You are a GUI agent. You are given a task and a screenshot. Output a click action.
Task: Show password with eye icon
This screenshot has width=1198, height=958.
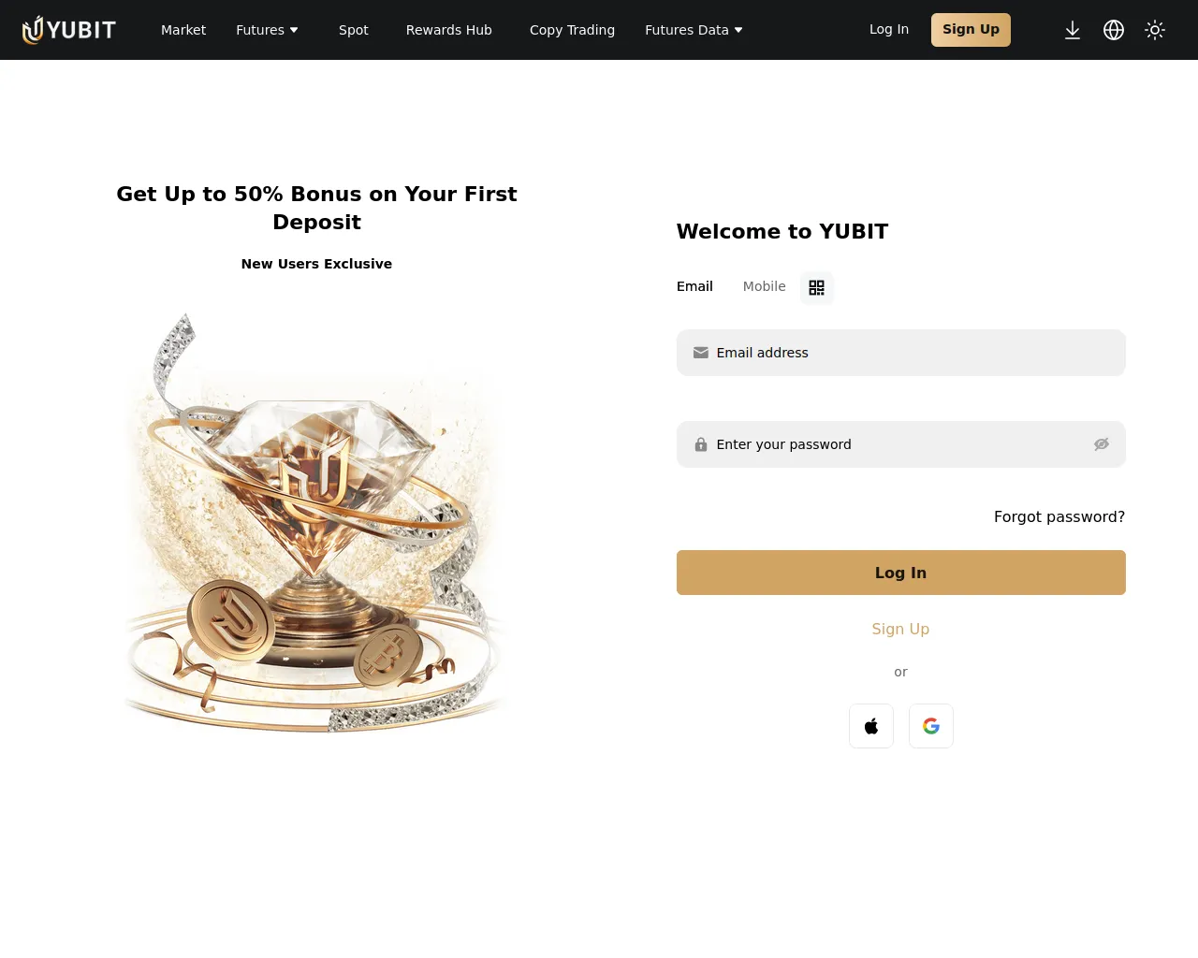[x=1102, y=444]
